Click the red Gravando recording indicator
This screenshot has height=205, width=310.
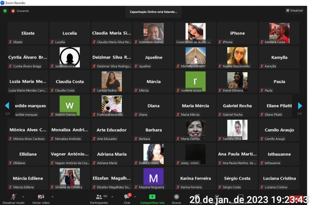click(13, 11)
